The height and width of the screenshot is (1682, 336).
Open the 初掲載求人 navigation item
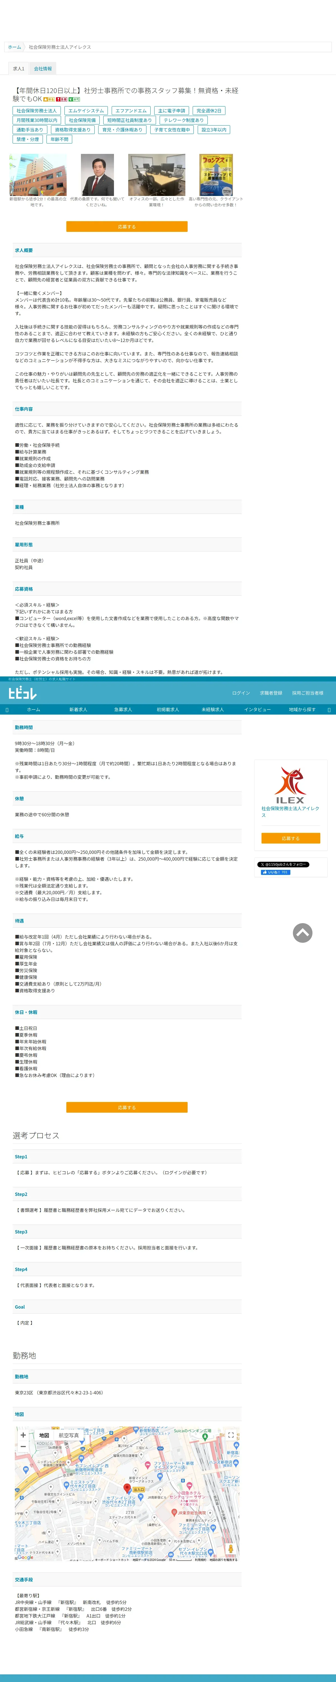168,709
